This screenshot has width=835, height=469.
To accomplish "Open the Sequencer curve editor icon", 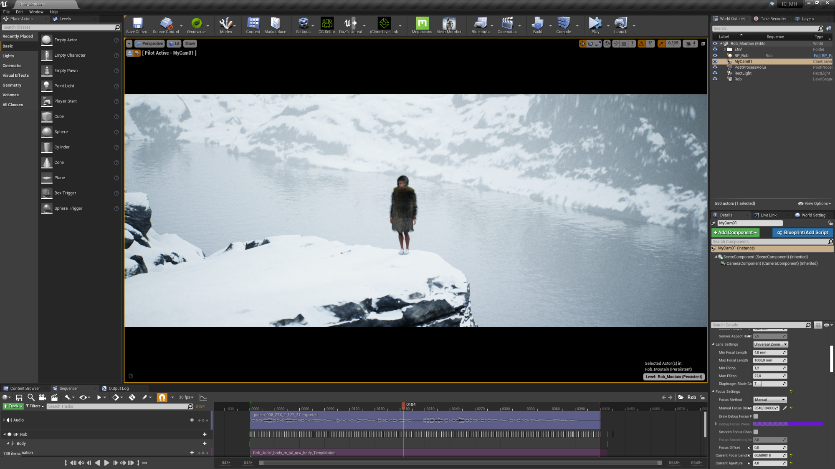I will [x=203, y=397].
